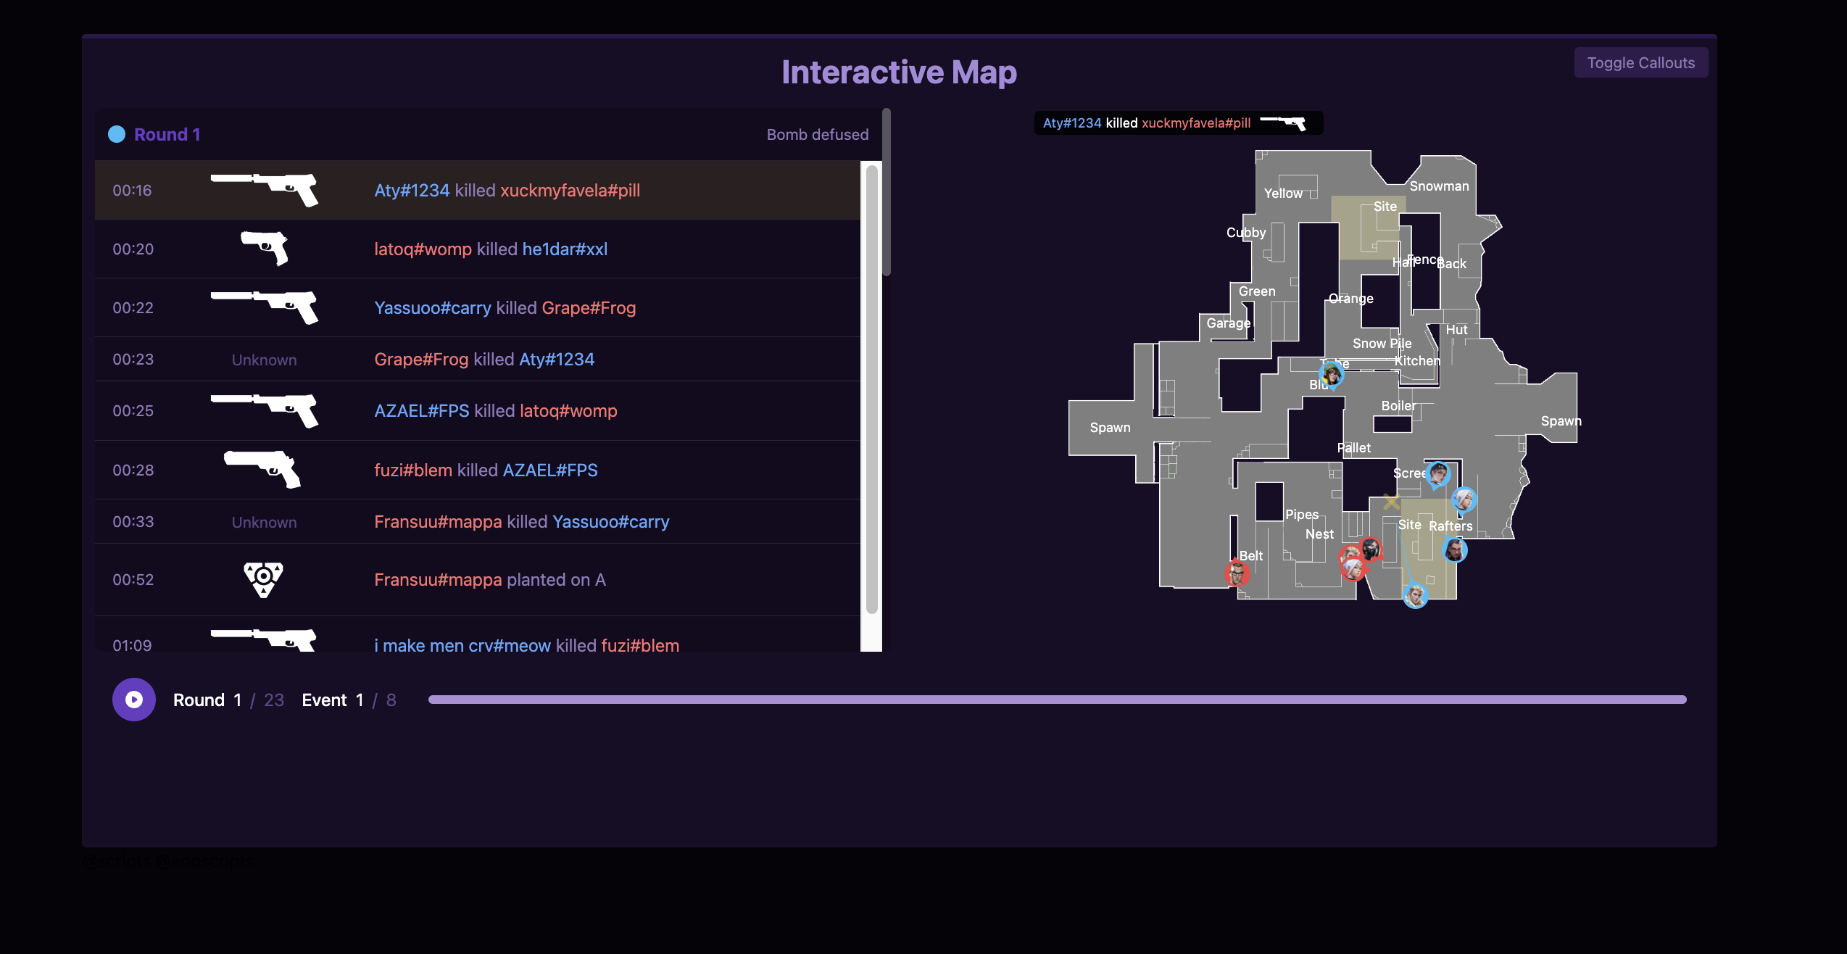Select the blue agent marker at Screens
This screenshot has height=954, width=1847.
click(1438, 475)
